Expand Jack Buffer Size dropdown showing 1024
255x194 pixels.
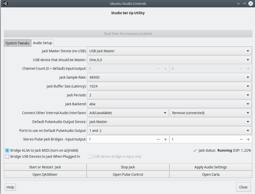(169, 86)
